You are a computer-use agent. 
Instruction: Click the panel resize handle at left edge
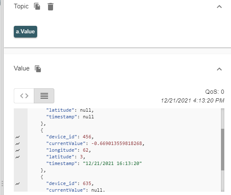[x=2, y=184]
